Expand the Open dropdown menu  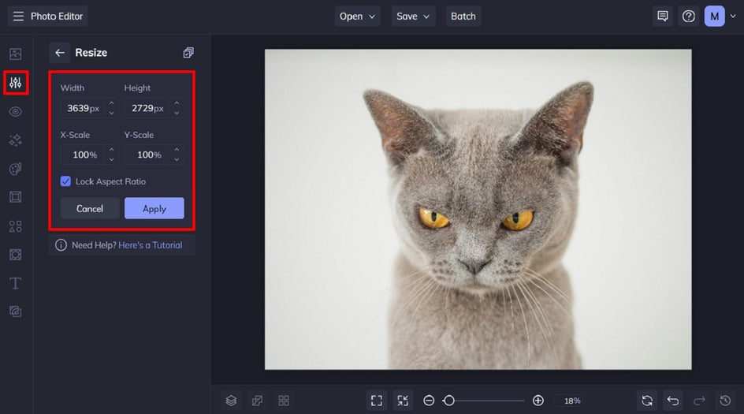(x=357, y=16)
